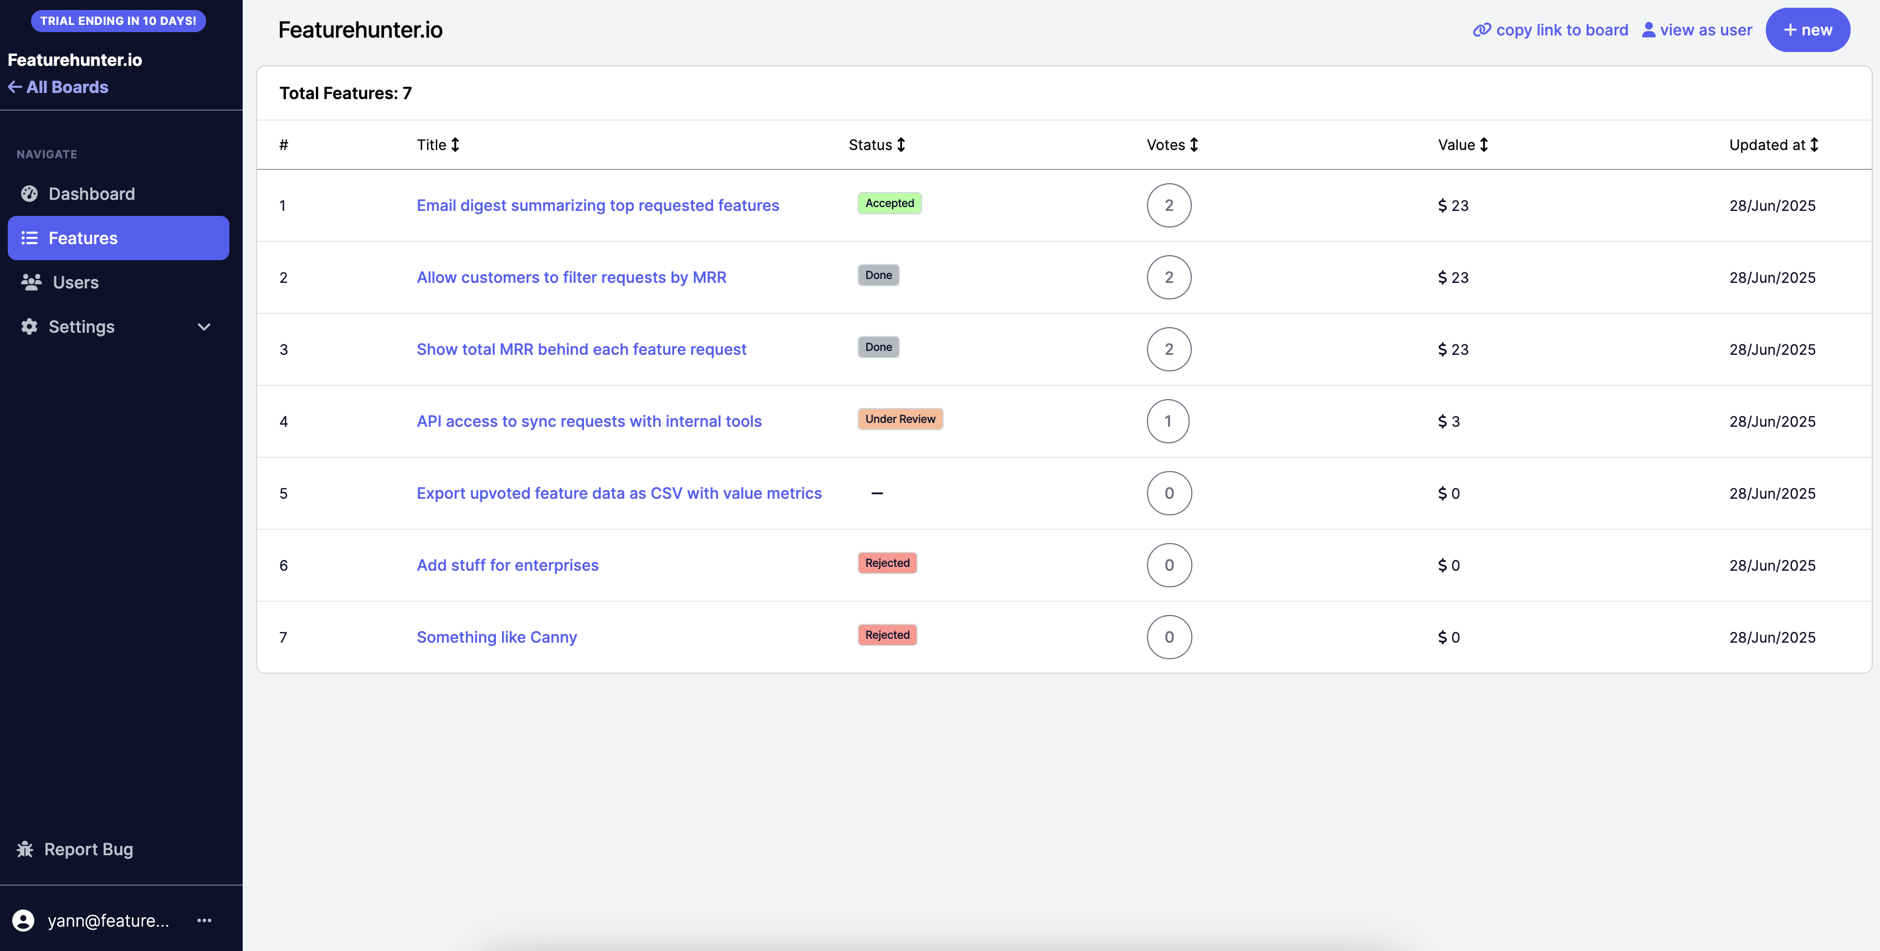Screen dimensions: 1880x951
Task: Open Users via the people icon
Action: (x=30, y=282)
